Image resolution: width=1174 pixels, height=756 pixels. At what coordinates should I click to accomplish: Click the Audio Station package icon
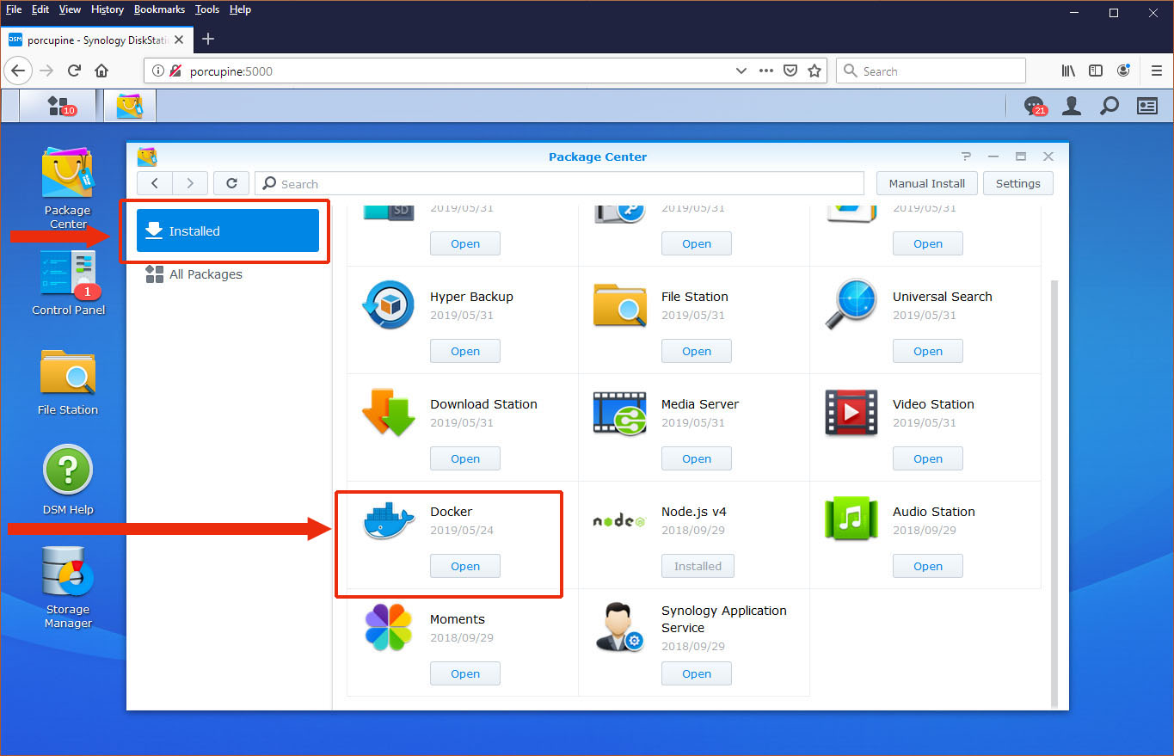851,519
